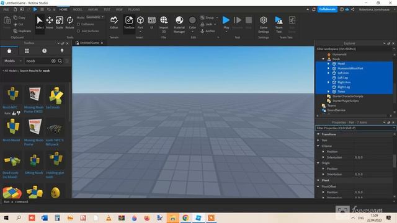Open the Toolbox filter options

(x=67, y=61)
